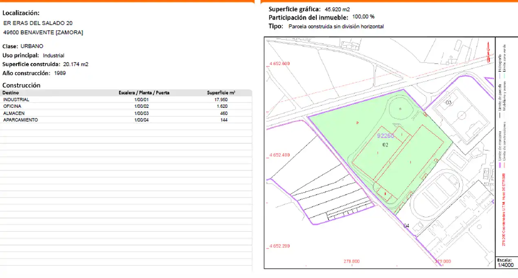Click the 278.800 coordinate label on the bottom axis
The width and height of the screenshot is (518, 278).
pos(351,261)
